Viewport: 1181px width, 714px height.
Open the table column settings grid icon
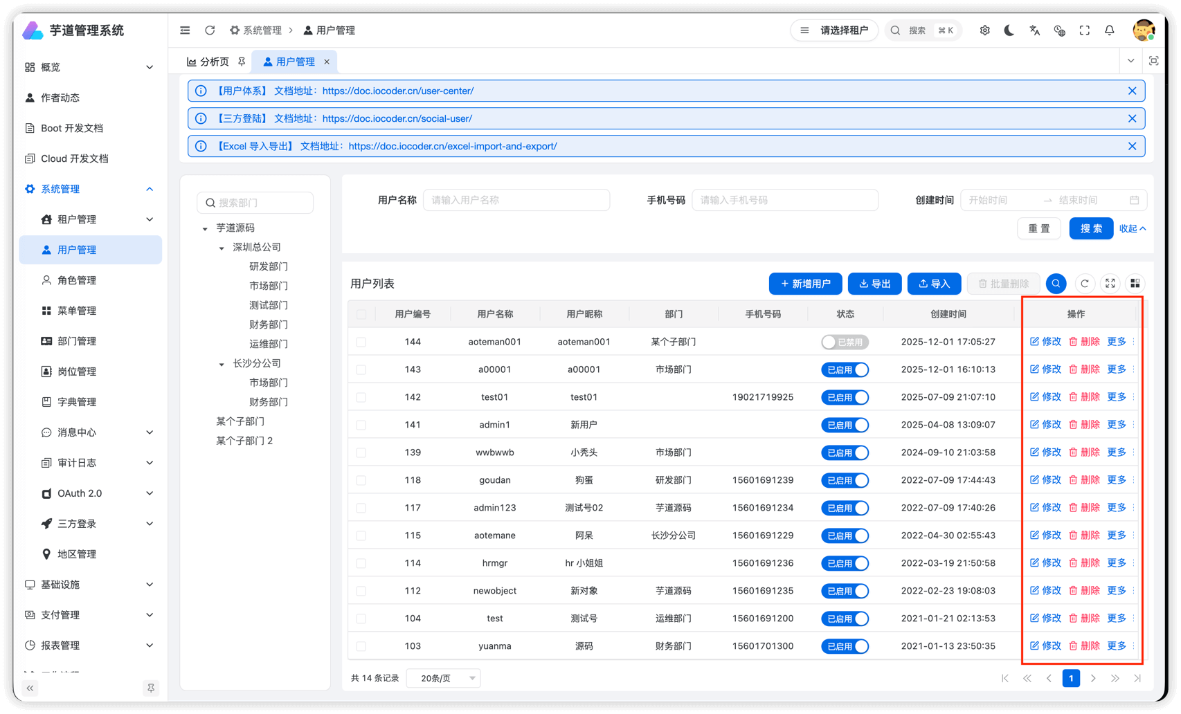1135,284
